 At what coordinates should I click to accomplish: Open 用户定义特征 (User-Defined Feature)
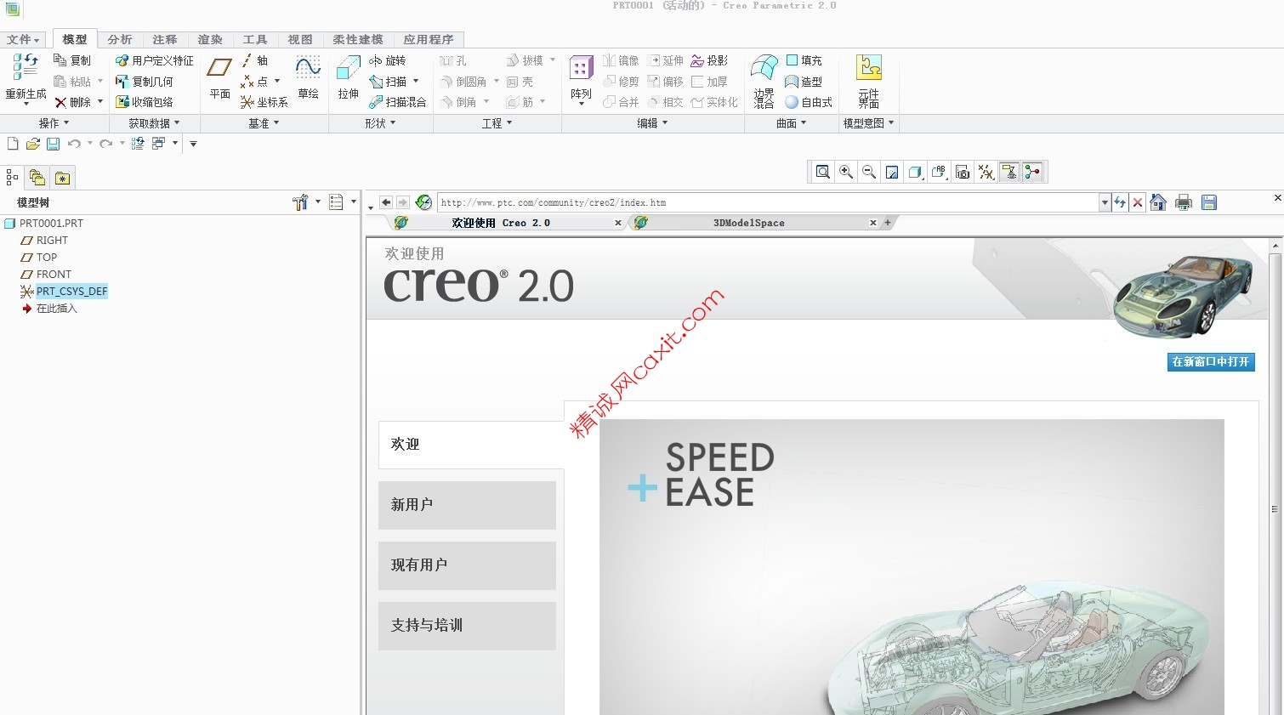pyautogui.click(x=155, y=60)
